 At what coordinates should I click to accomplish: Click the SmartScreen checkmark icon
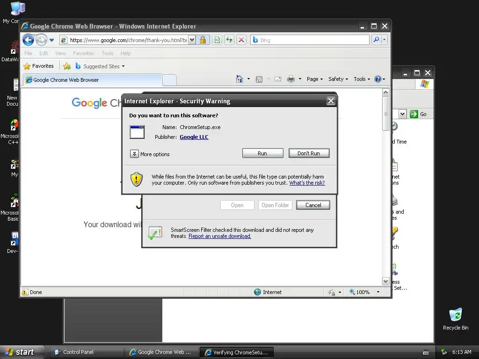click(155, 233)
